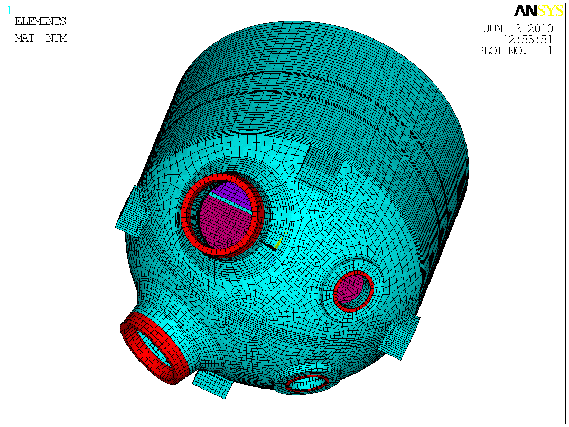Click the cyan window number 1

pyautogui.click(x=8, y=10)
